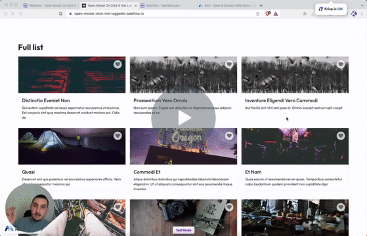This screenshot has width=367, height=236.
Task: Click the camera and glasses photo
Action: tap(184, 218)
